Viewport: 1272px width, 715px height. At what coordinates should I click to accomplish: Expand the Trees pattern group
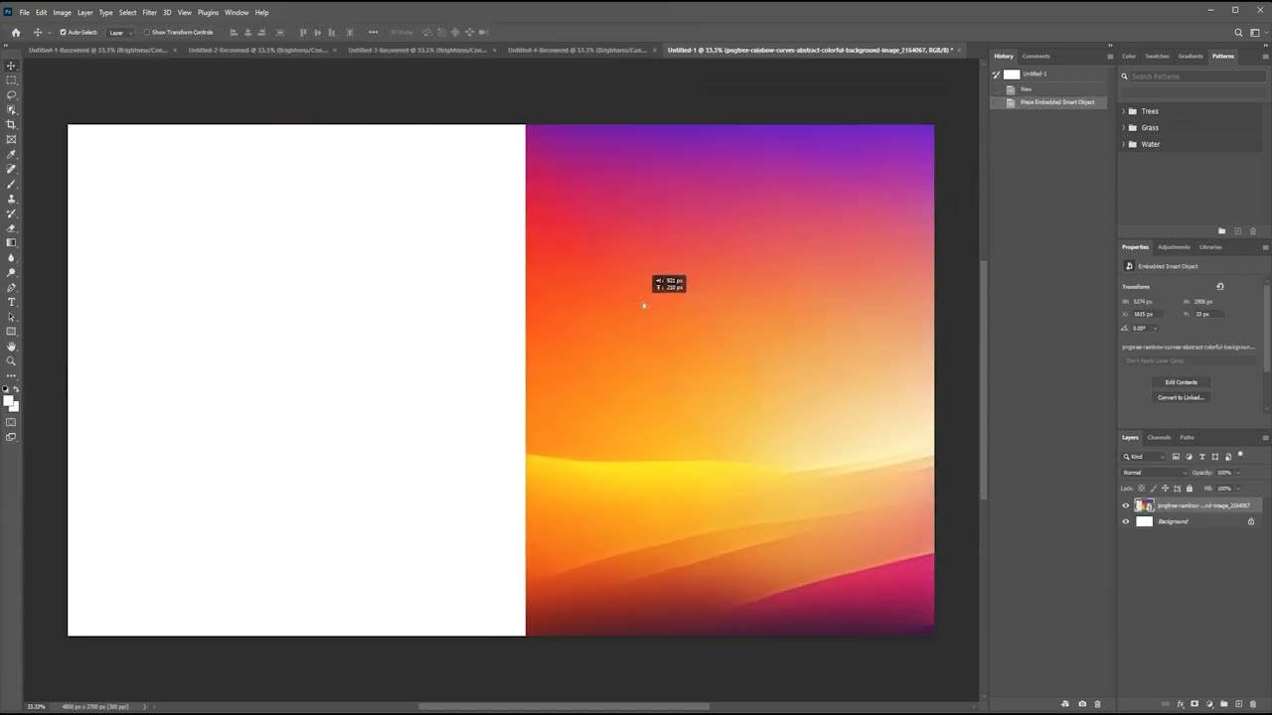tap(1124, 111)
